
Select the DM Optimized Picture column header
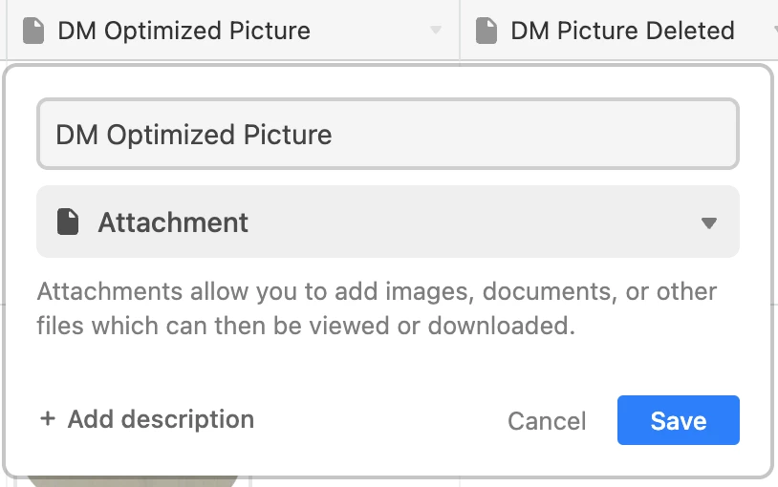tap(229, 31)
